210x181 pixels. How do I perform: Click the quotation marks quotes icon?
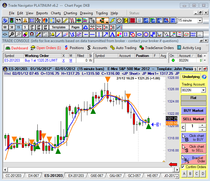(18, 20)
